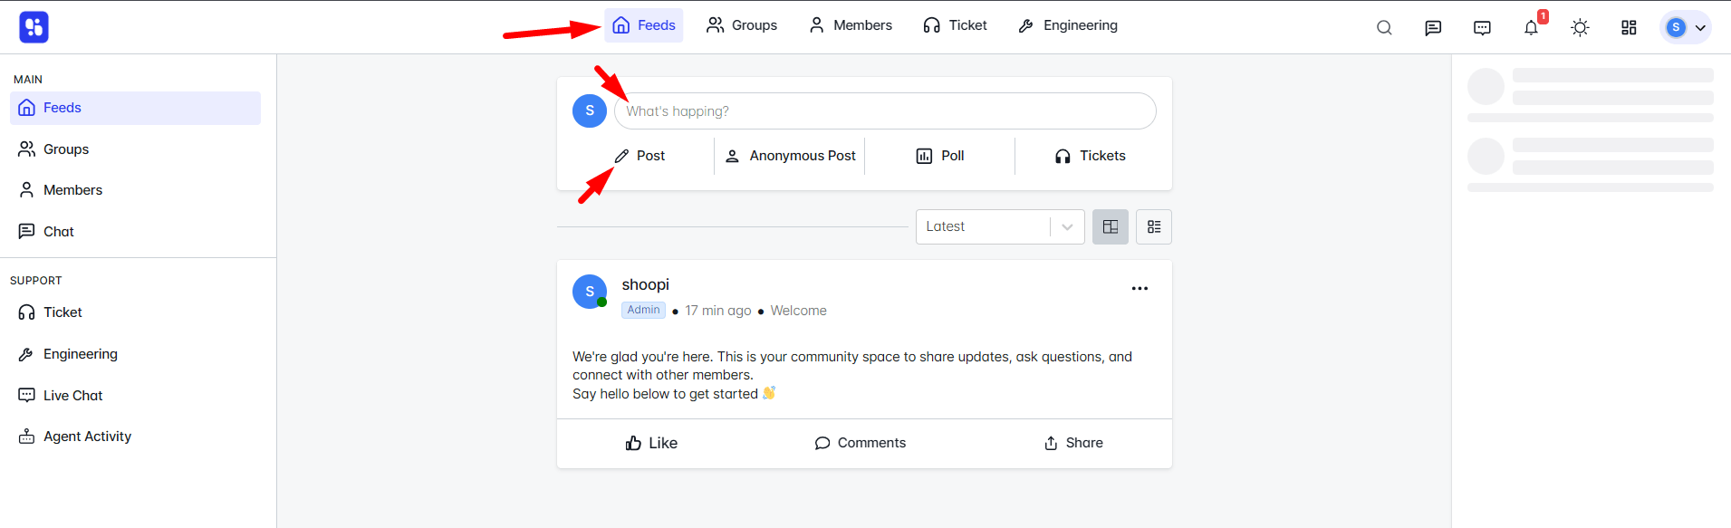Click the Welcome tag on the post
The height and width of the screenshot is (528, 1731).
tap(798, 311)
